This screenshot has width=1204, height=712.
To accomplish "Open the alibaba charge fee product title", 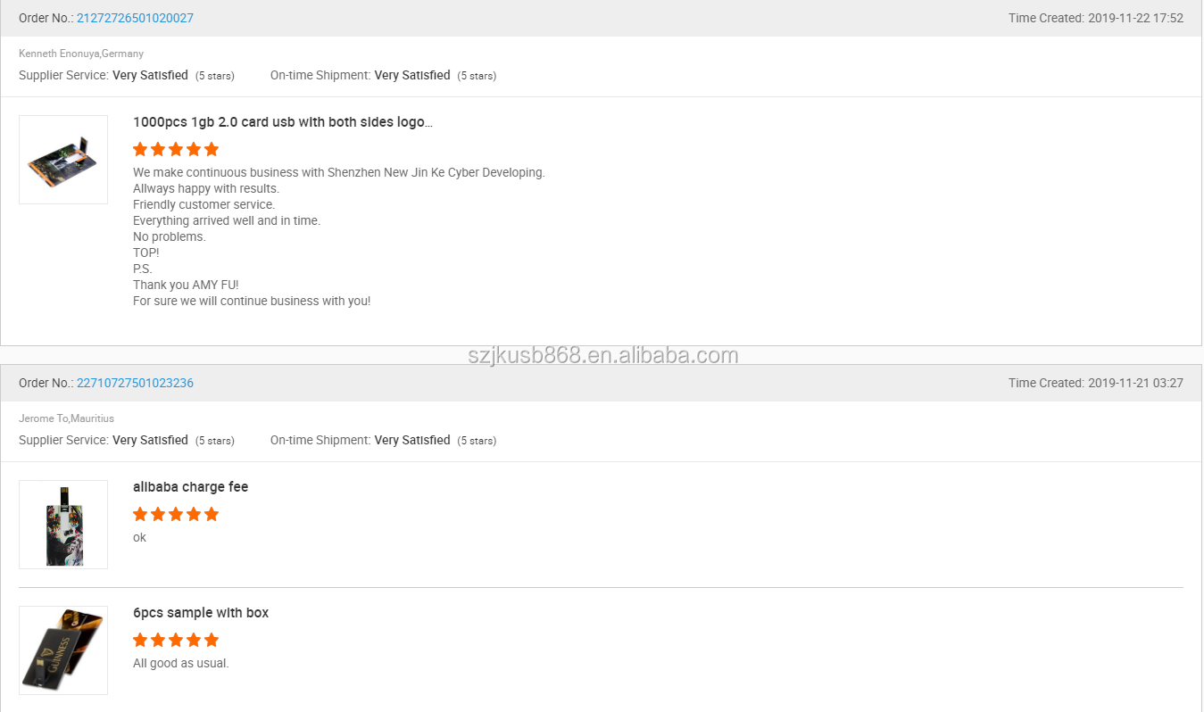I will tap(190, 487).
